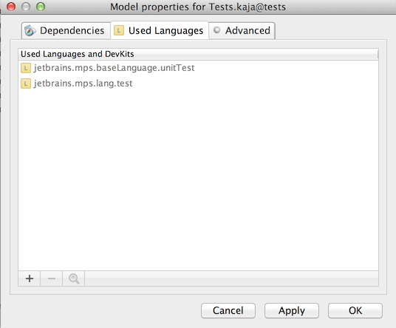Switch to the Advanced tab
396x328 pixels.
pyautogui.click(x=242, y=30)
